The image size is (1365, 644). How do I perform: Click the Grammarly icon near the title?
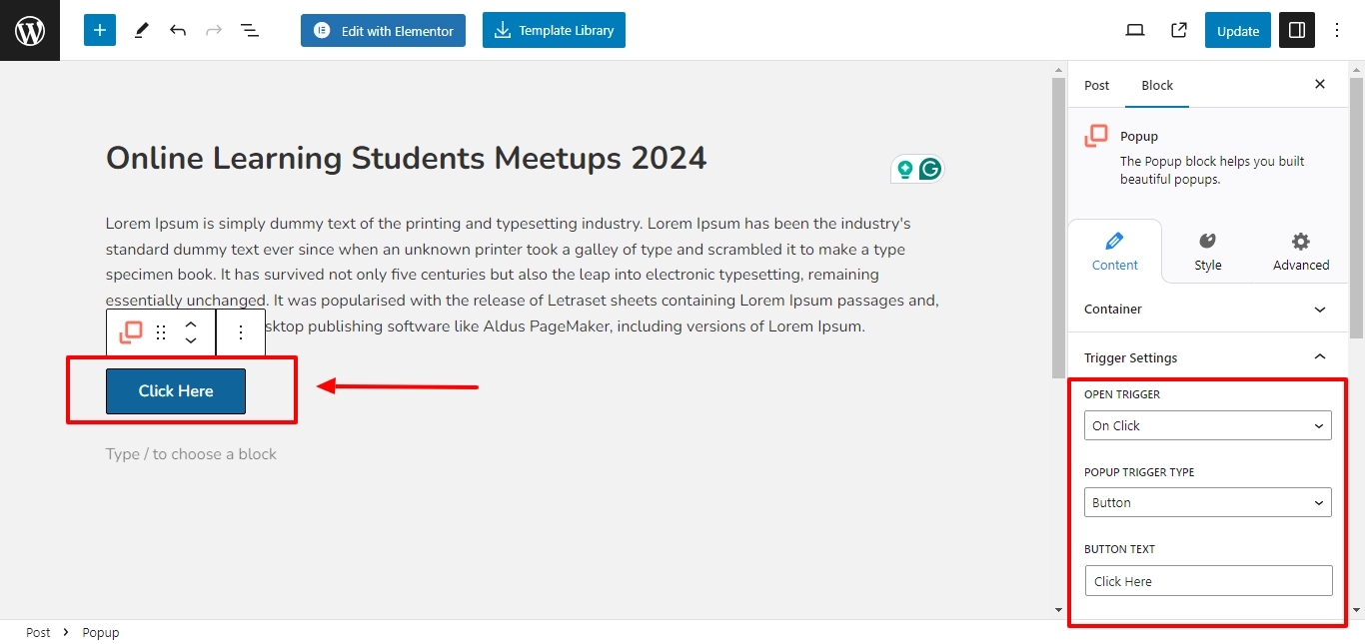930,170
